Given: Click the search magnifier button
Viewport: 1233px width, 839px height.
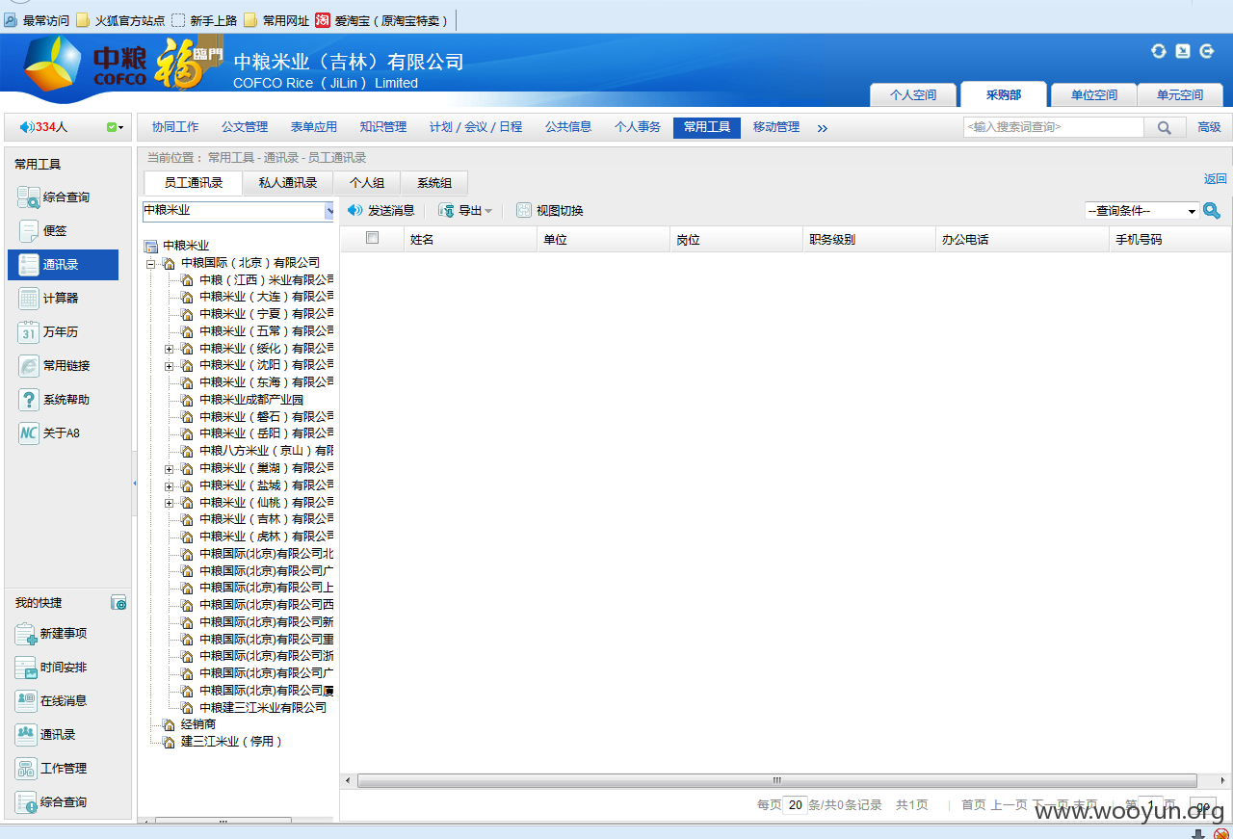Looking at the screenshot, I should click(x=1165, y=127).
